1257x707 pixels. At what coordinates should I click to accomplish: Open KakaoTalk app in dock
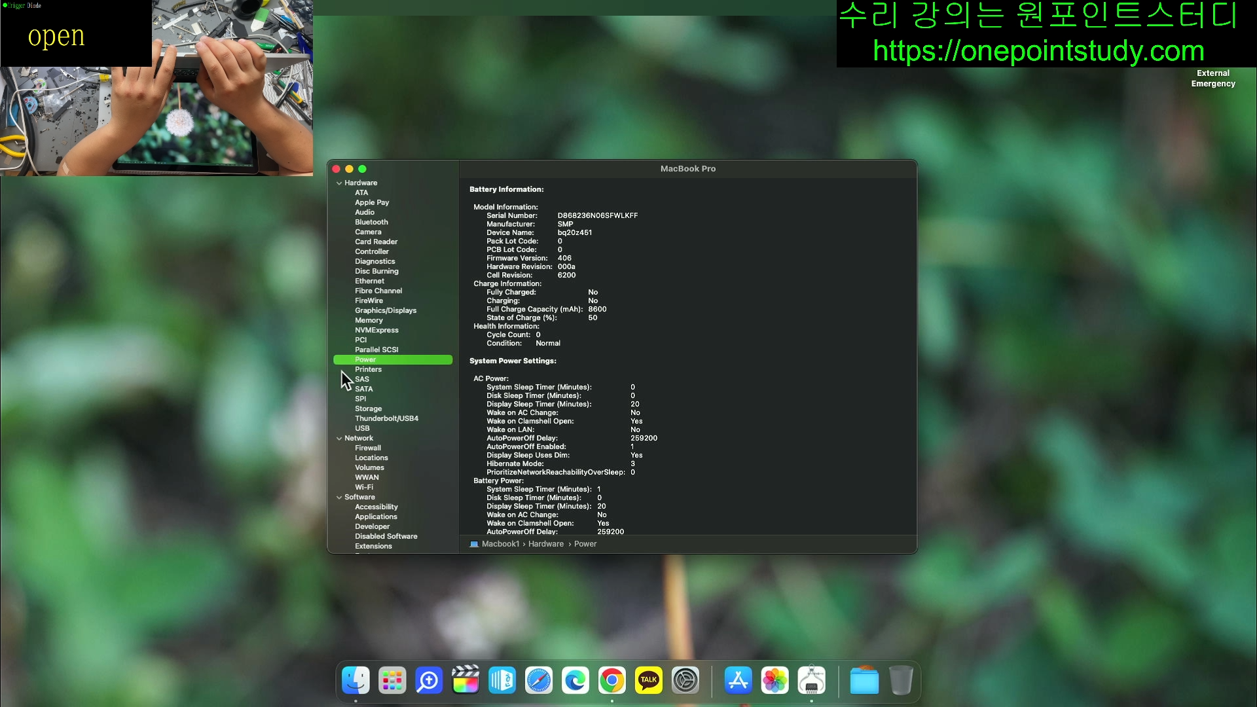[x=649, y=681]
